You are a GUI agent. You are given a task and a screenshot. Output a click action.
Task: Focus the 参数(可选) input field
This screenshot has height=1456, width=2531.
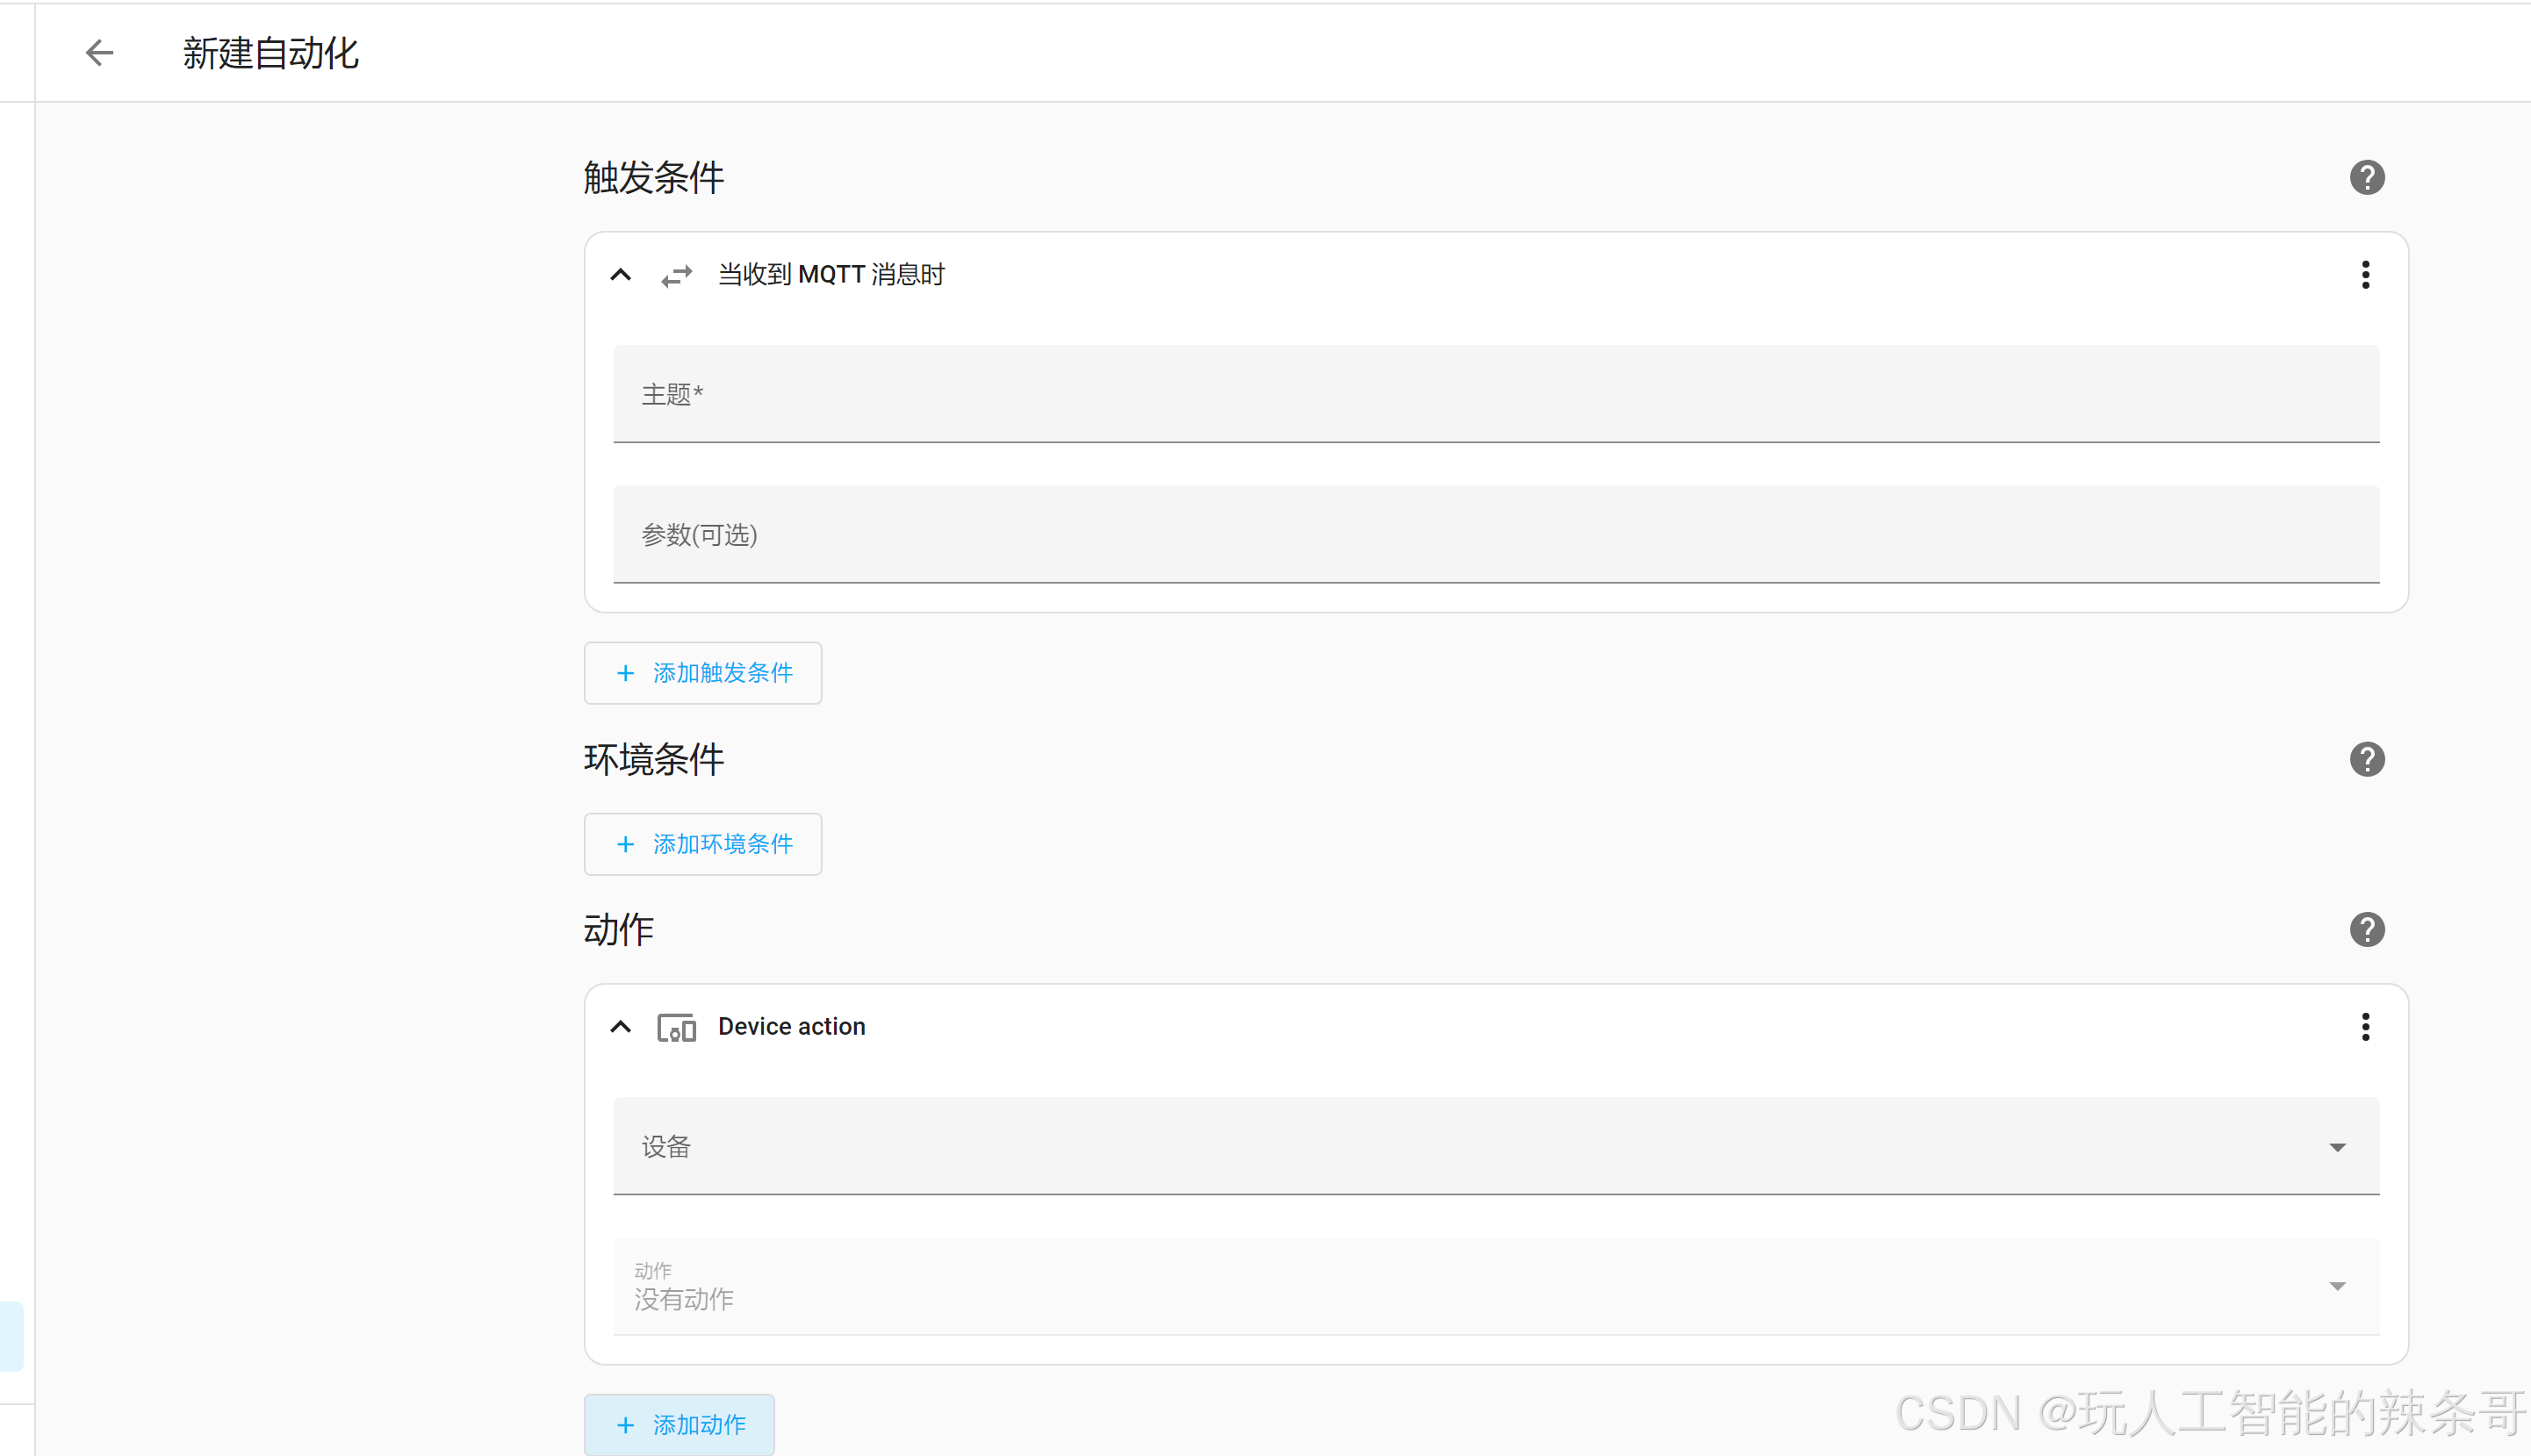tap(1496, 534)
